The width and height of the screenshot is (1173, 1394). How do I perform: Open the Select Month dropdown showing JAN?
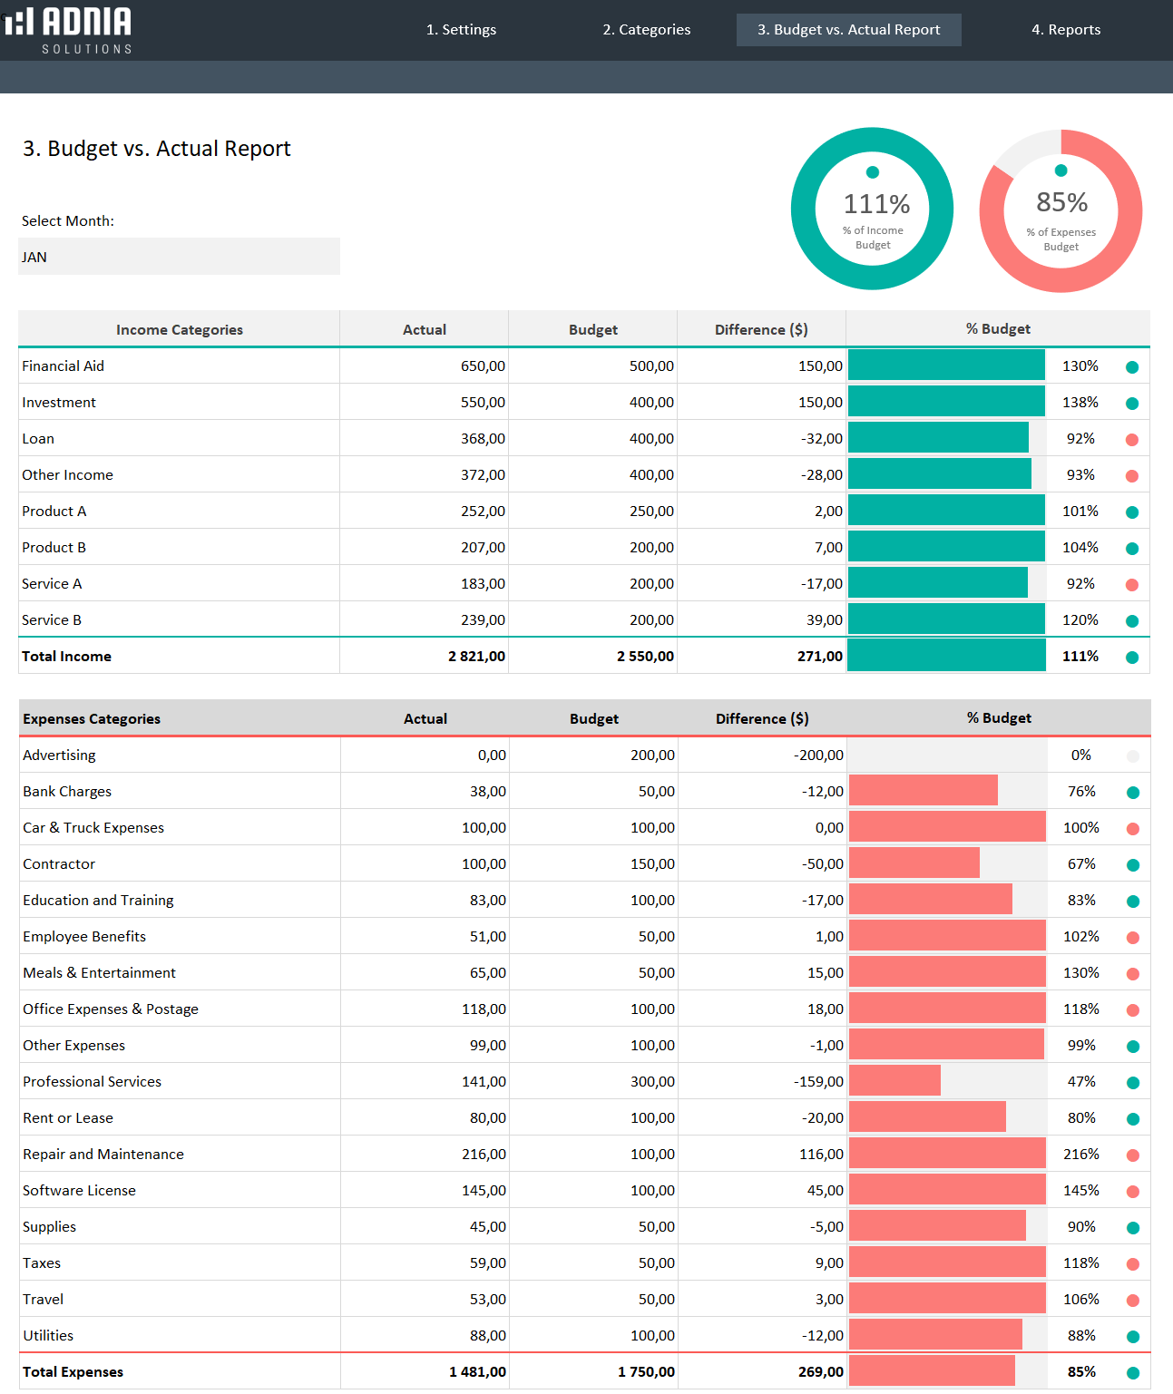pos(179,257)
